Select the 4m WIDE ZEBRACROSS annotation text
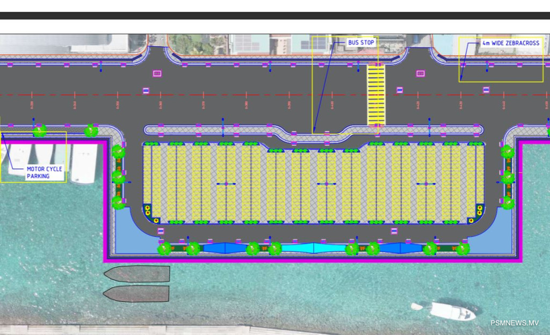The height and width of the screenshot is (335, 550). coord(511,43)
